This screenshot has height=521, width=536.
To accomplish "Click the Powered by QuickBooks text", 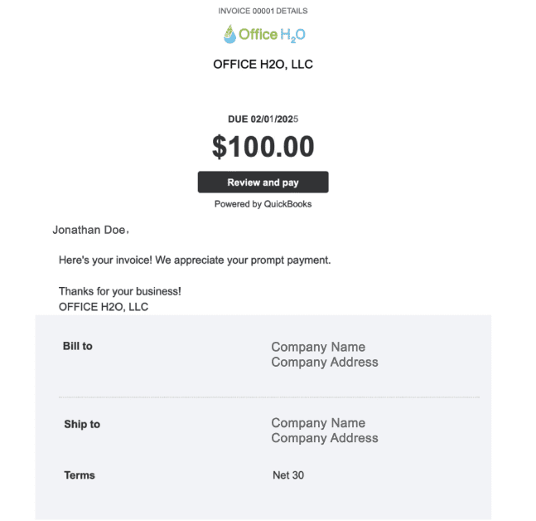I will (x=263, y=204).
